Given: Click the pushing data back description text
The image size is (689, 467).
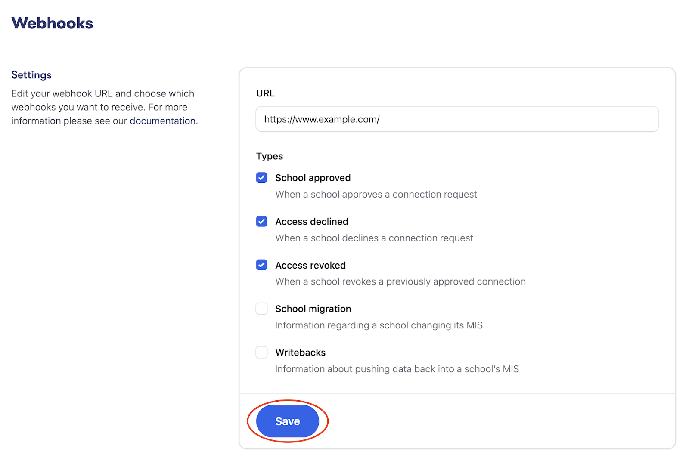Looking at the screenshot, I should click(397, 369).
